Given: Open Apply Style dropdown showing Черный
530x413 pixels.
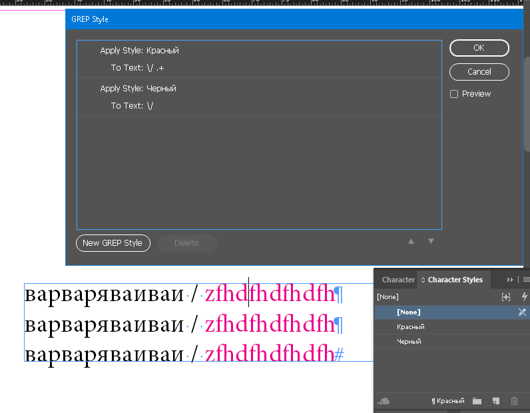Looking at the screenshot, I should pyautogui.click(x=161, y=89).
